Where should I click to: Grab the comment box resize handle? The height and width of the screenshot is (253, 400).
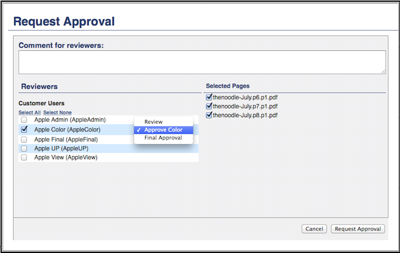tap(383, 71)
